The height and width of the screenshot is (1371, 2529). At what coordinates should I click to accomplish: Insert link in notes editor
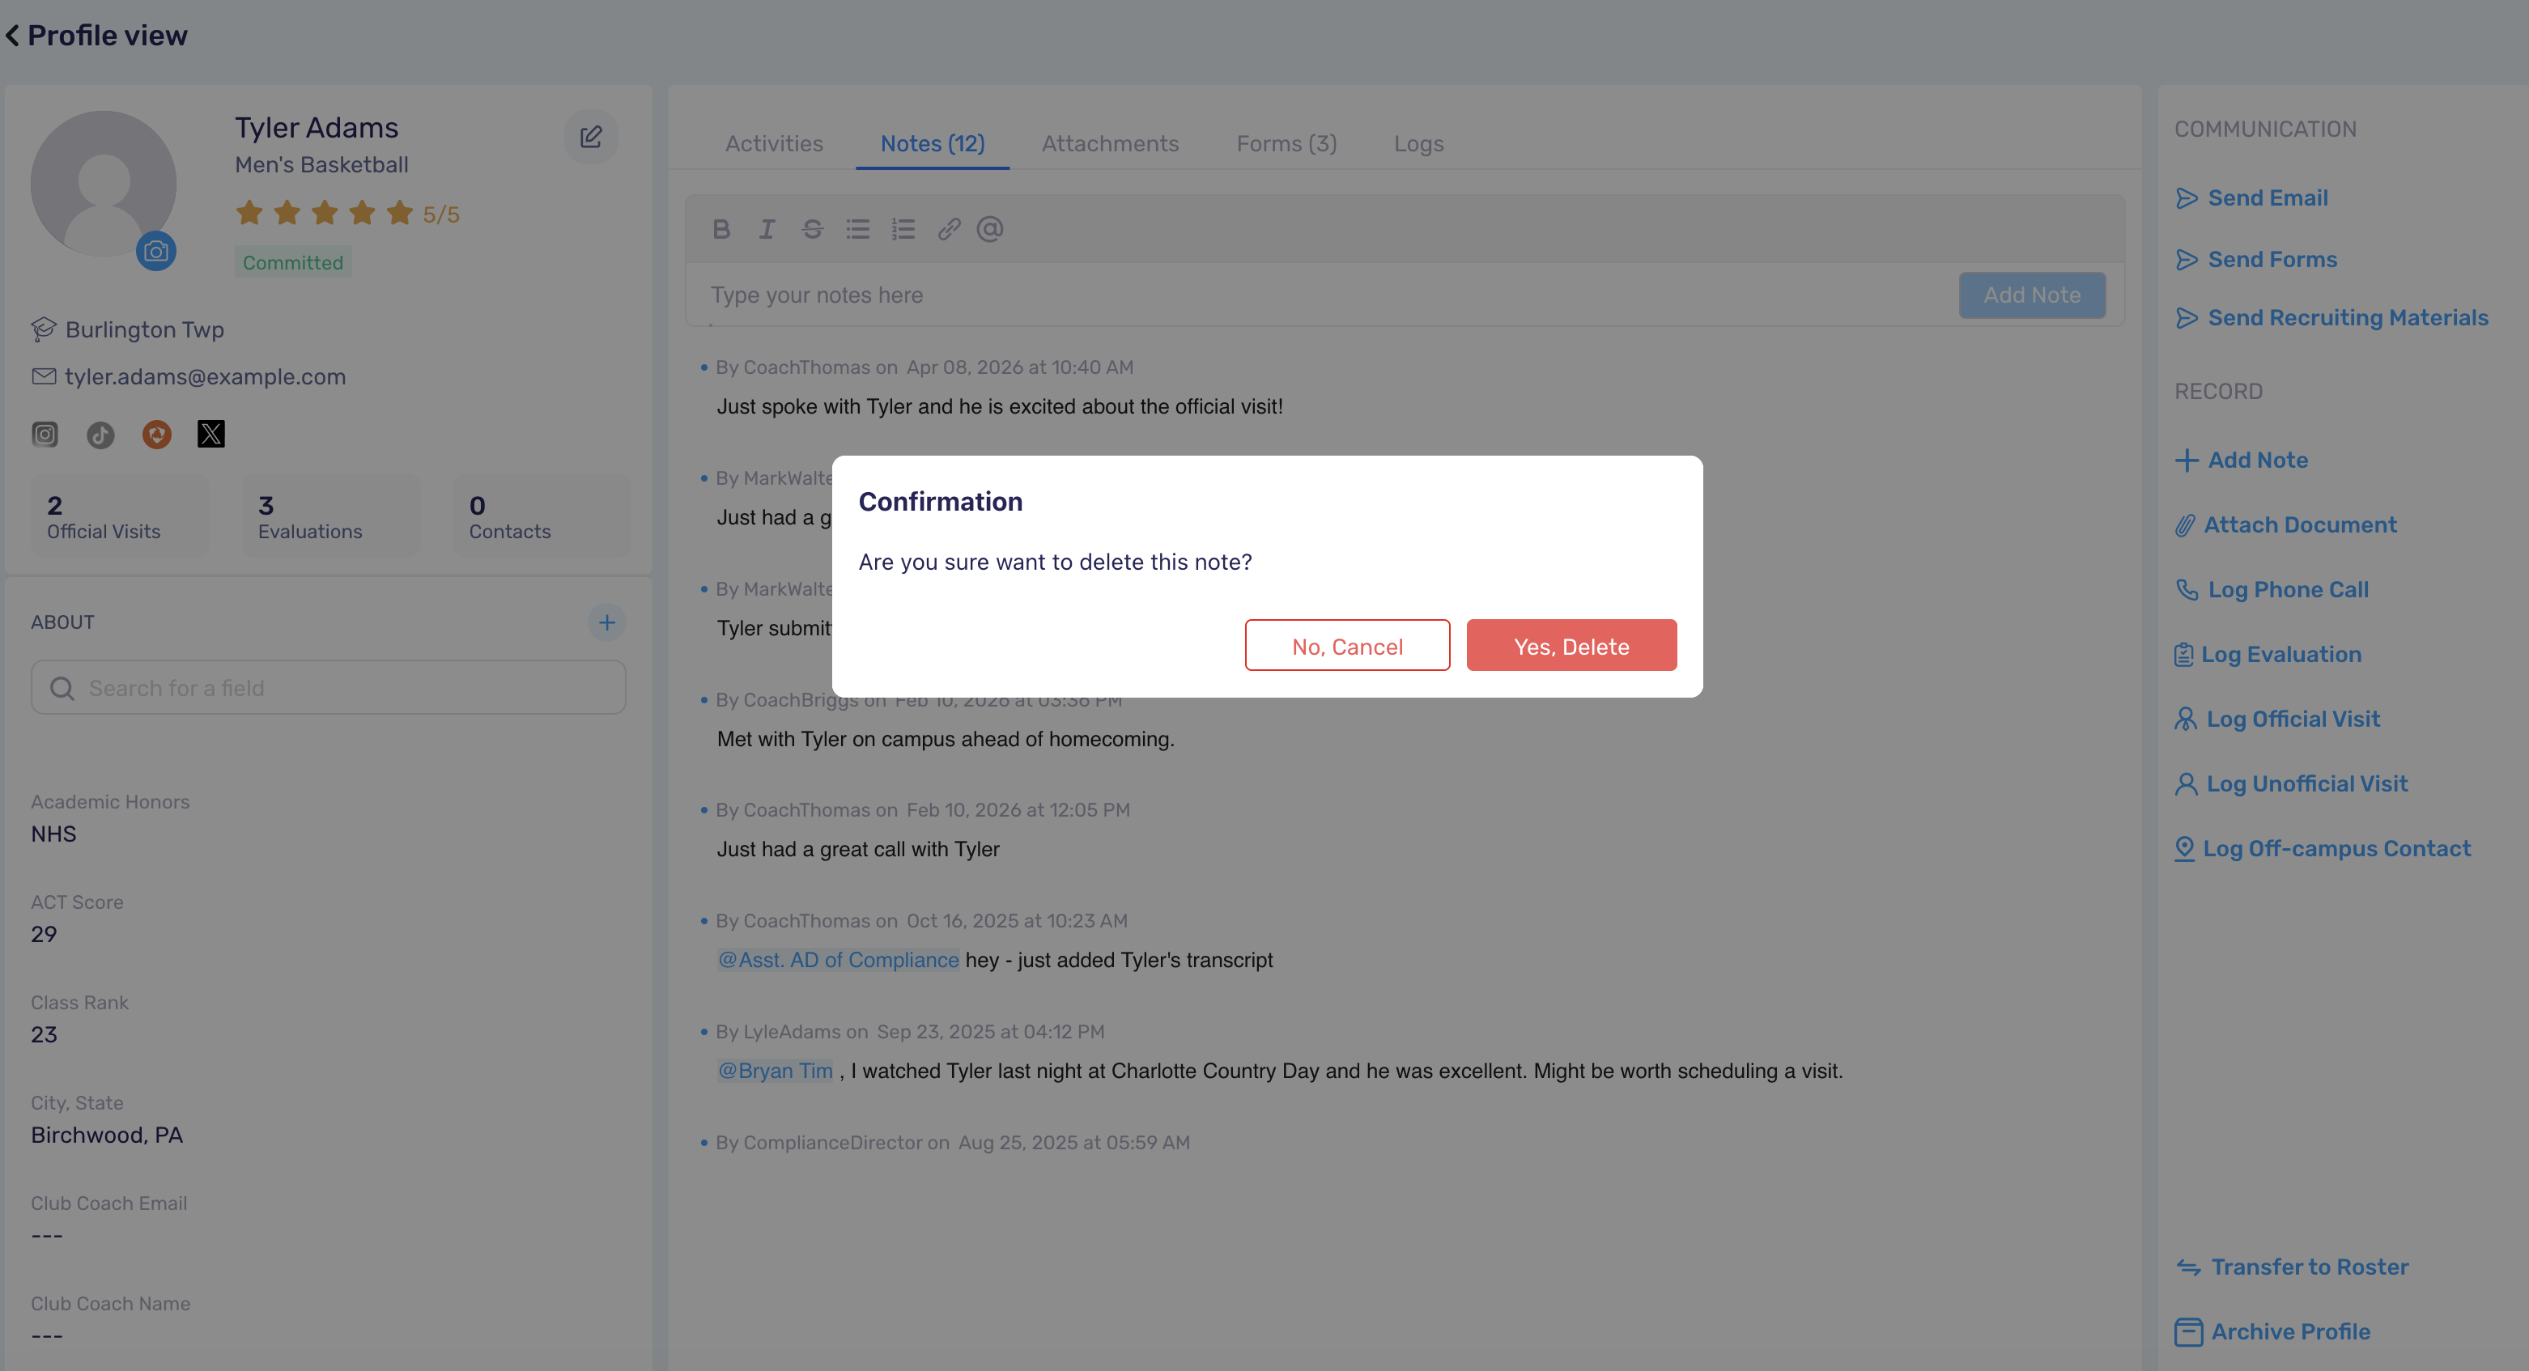[x=949, y=229]
